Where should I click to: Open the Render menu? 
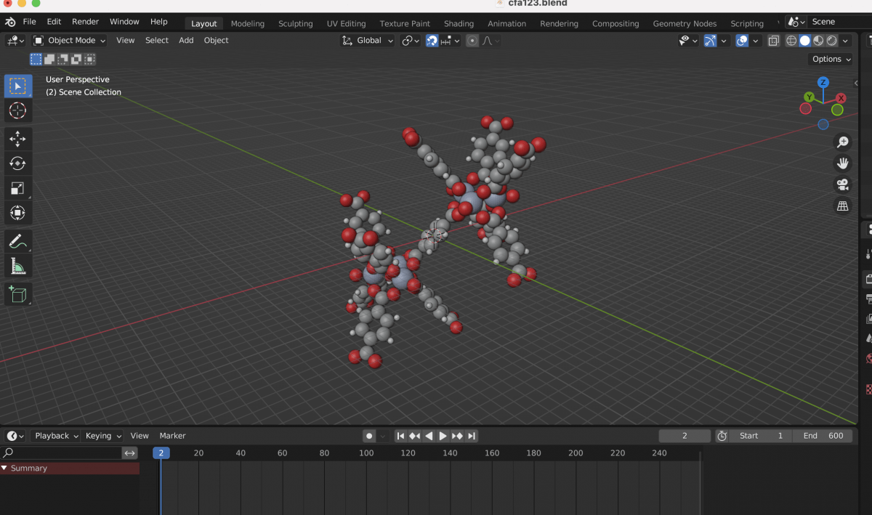(x=85, y=22)
